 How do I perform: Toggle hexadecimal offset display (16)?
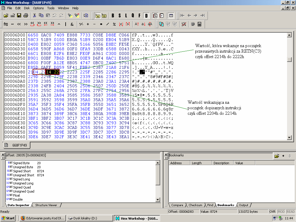pyautogui.click(x=97, y=15)
